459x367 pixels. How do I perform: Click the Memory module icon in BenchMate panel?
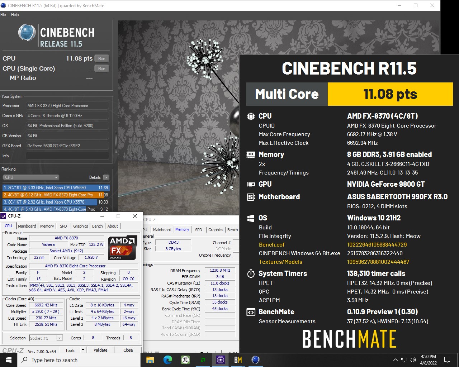tap(251, 154)
